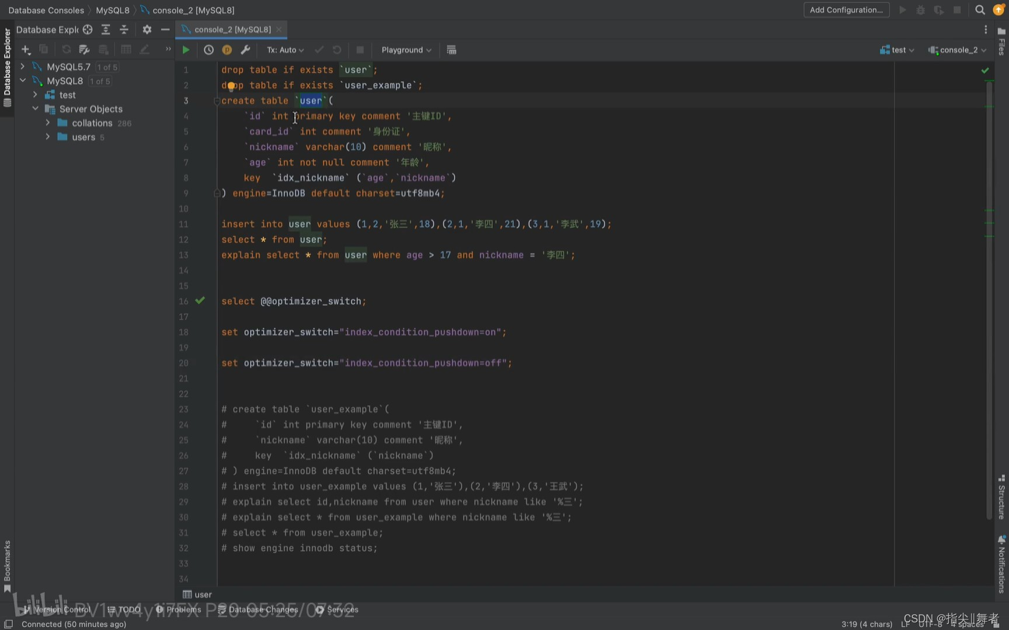The image size is (1009, 630).
Task: Open the Tx: Auto transaction mode dropdown
Action: point(286,50)
